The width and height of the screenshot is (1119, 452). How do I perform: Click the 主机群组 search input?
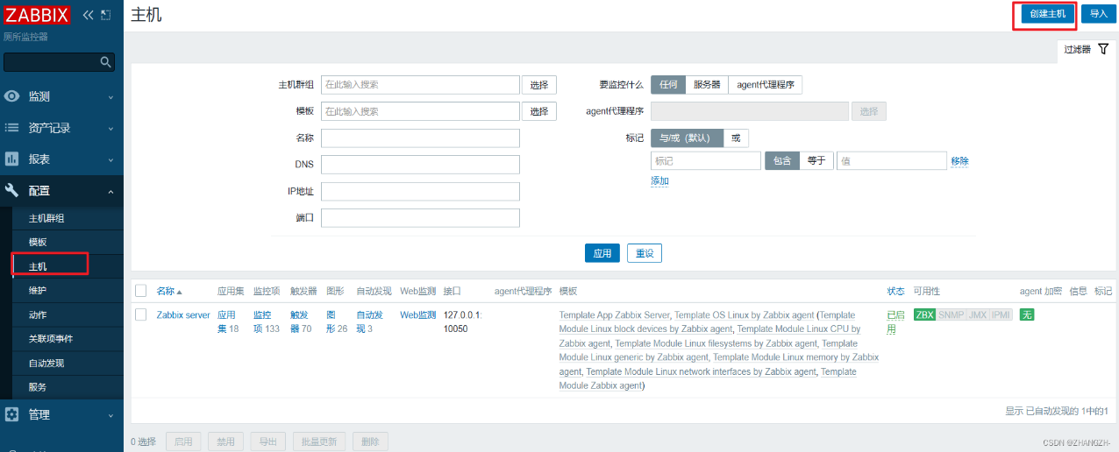coord(420,85)
